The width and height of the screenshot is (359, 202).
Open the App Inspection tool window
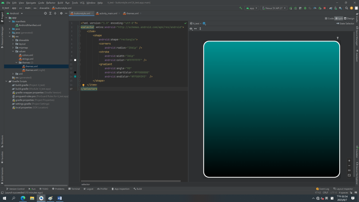120,189
